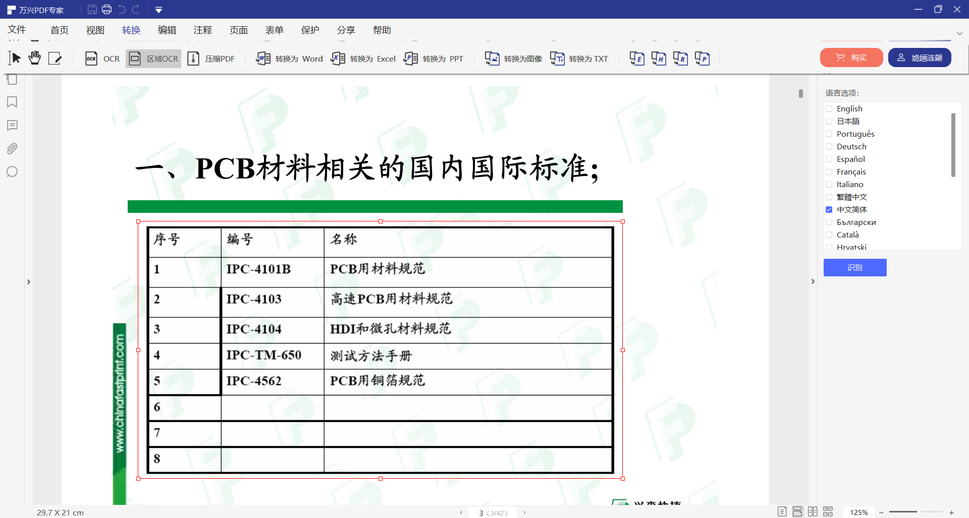Screen dimensions: 969x518
Task: Switch to the 帮助 tab
Action: [382, 30]
